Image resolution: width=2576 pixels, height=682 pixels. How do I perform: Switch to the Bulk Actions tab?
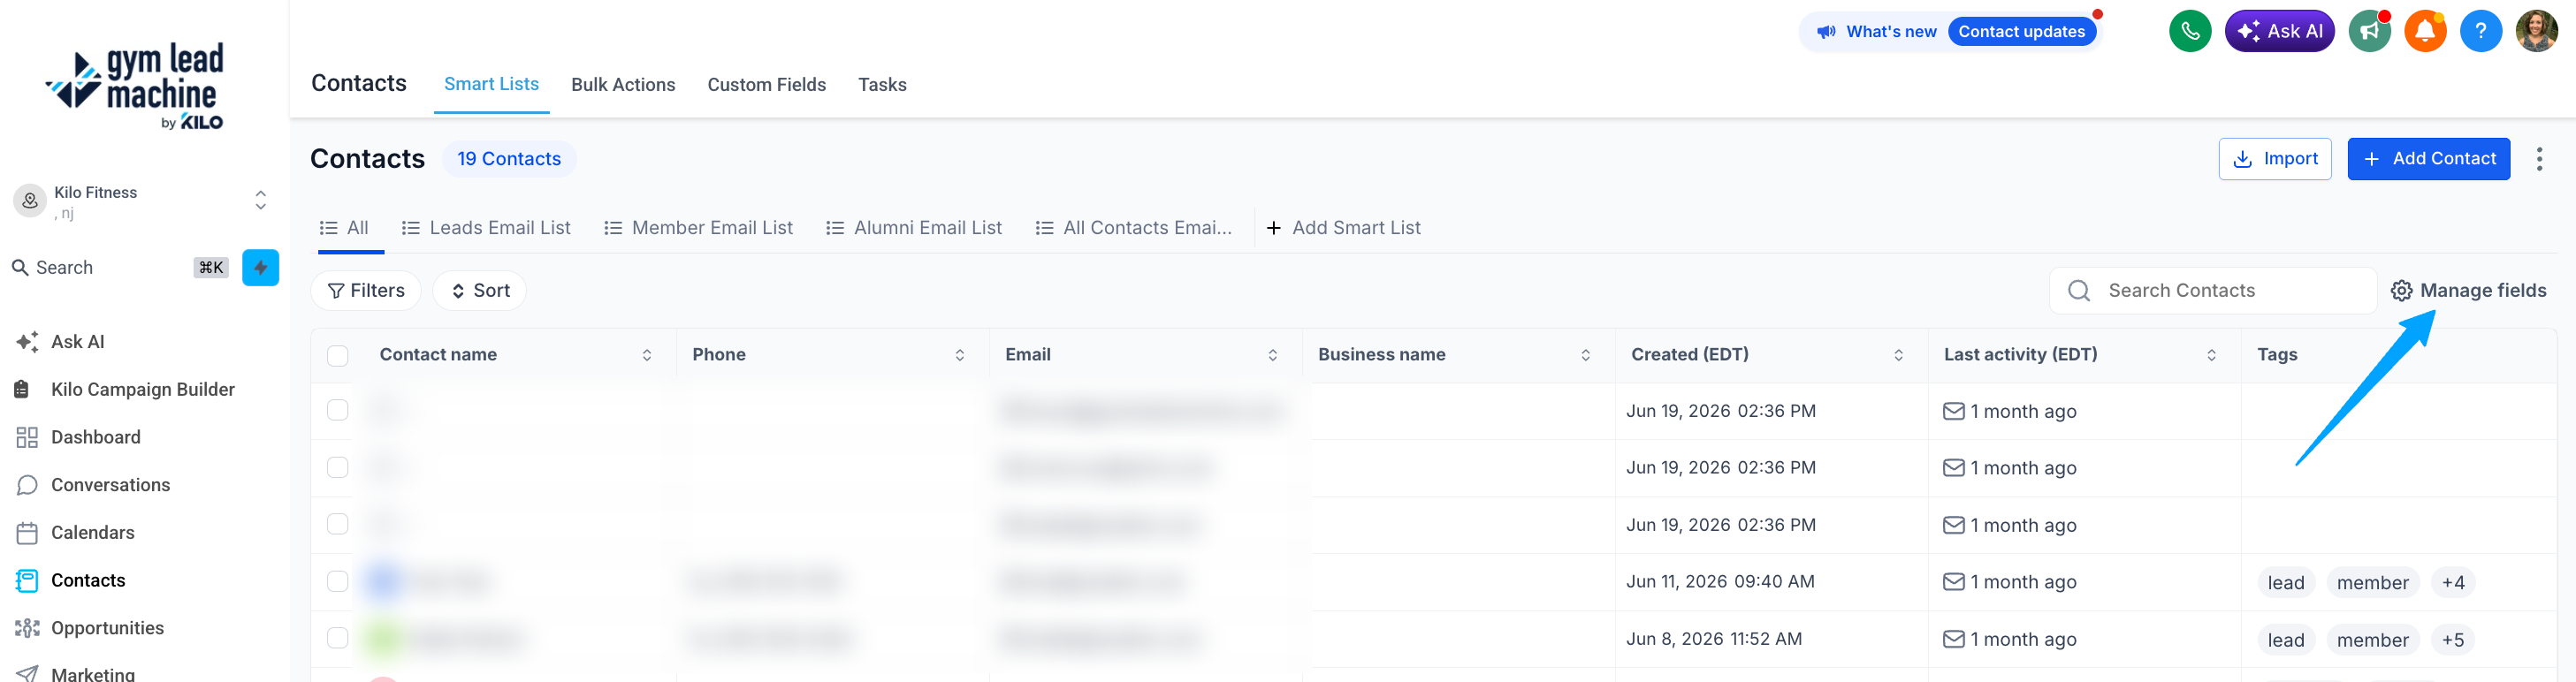623,85
